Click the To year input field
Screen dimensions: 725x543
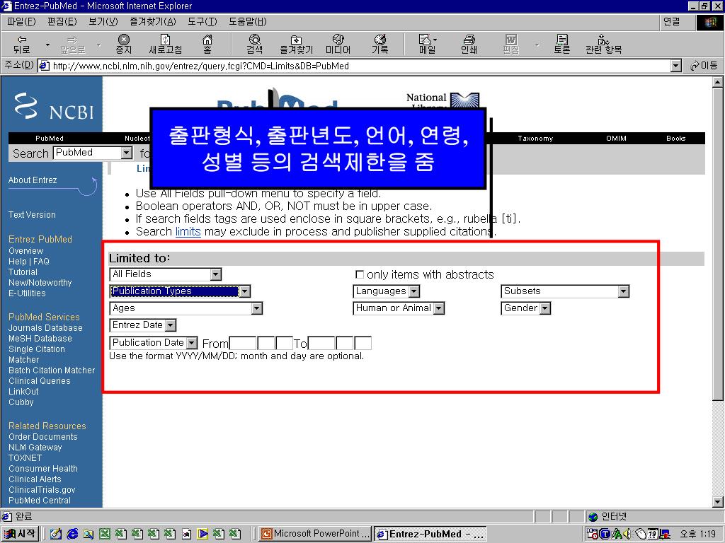321,343
